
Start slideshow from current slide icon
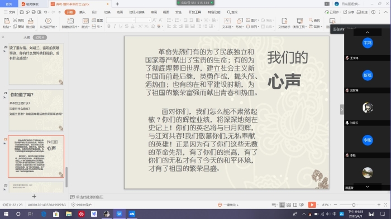click(48, 21)
